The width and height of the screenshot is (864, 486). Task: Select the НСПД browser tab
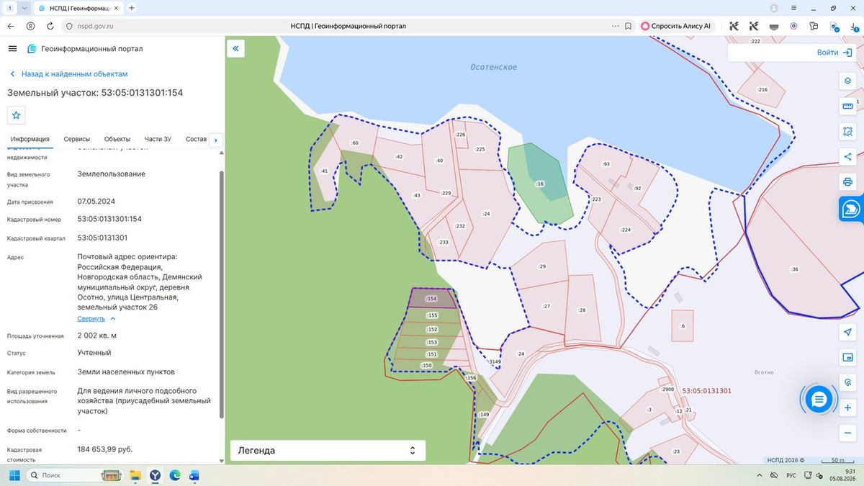(79, 8)
